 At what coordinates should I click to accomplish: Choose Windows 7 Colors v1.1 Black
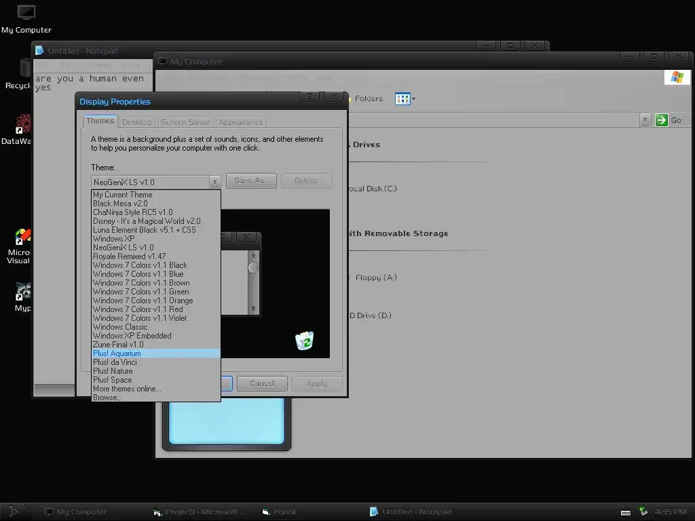coord(156,265)
